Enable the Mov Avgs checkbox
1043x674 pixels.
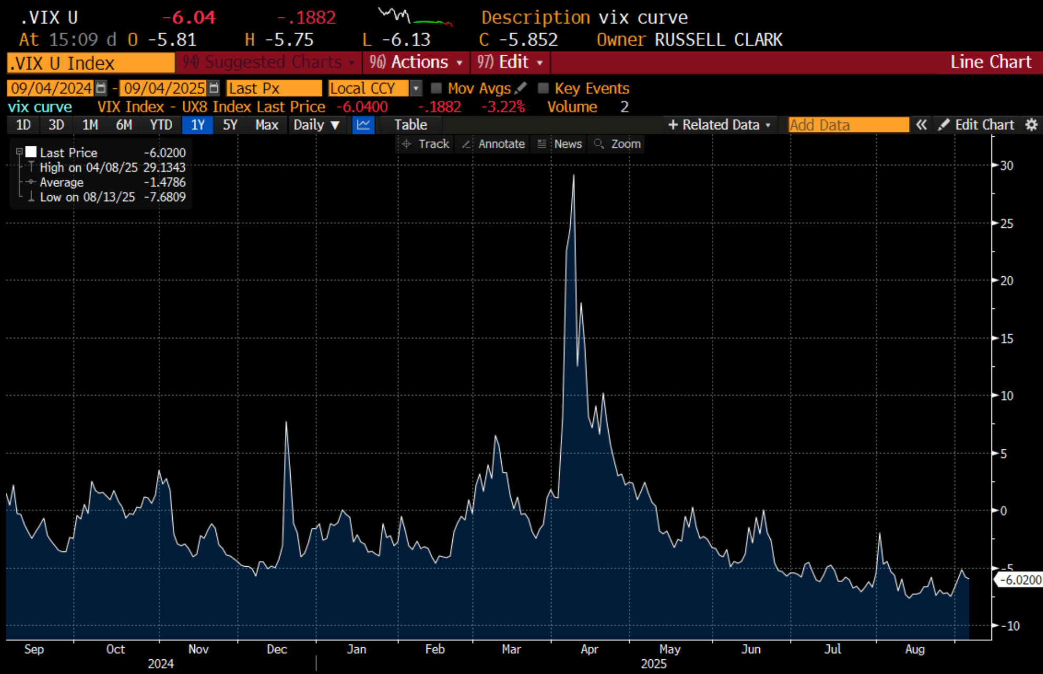(x=436, y=88)
